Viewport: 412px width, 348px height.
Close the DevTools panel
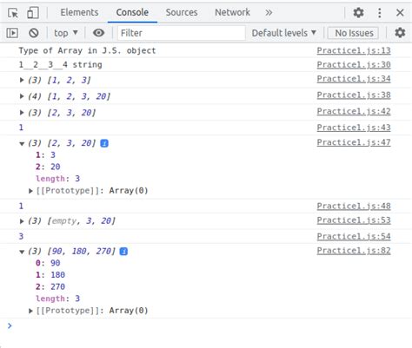[400, 13]
